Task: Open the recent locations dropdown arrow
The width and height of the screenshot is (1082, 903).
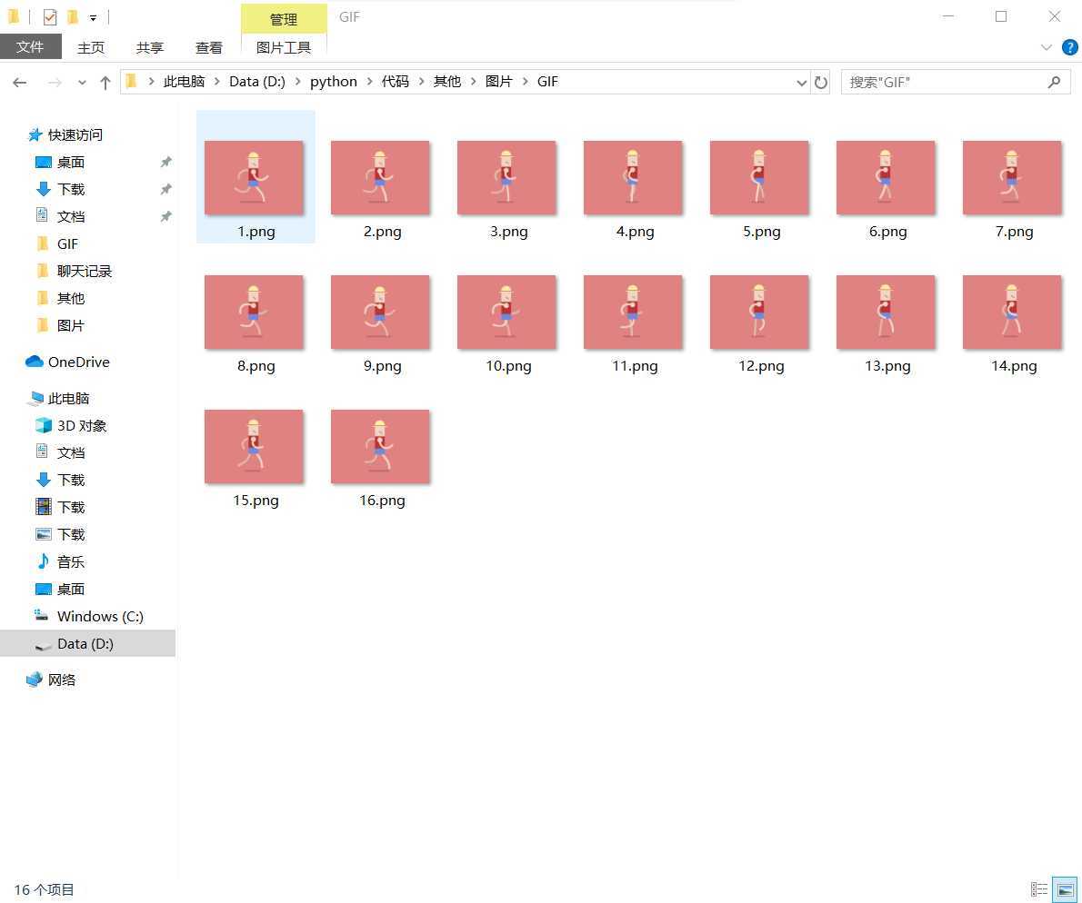Action: 82,83
